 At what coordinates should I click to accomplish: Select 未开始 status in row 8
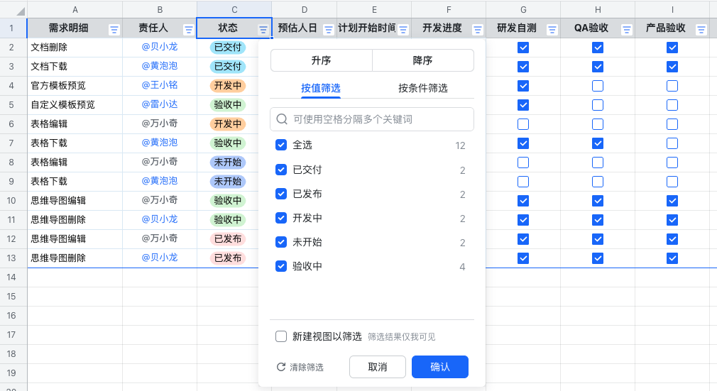point(228,162)
